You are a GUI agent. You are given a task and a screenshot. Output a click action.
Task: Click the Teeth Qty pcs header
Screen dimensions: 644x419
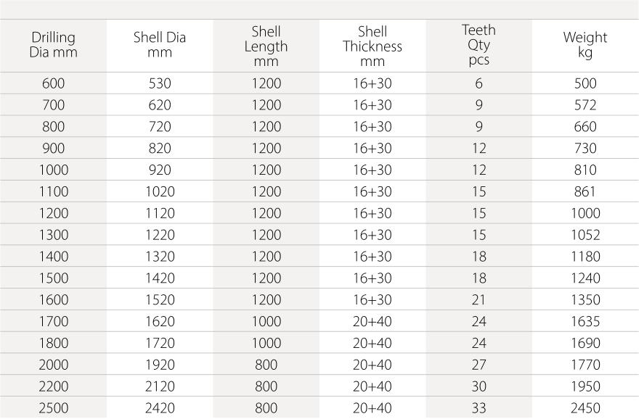coord(479,45)
